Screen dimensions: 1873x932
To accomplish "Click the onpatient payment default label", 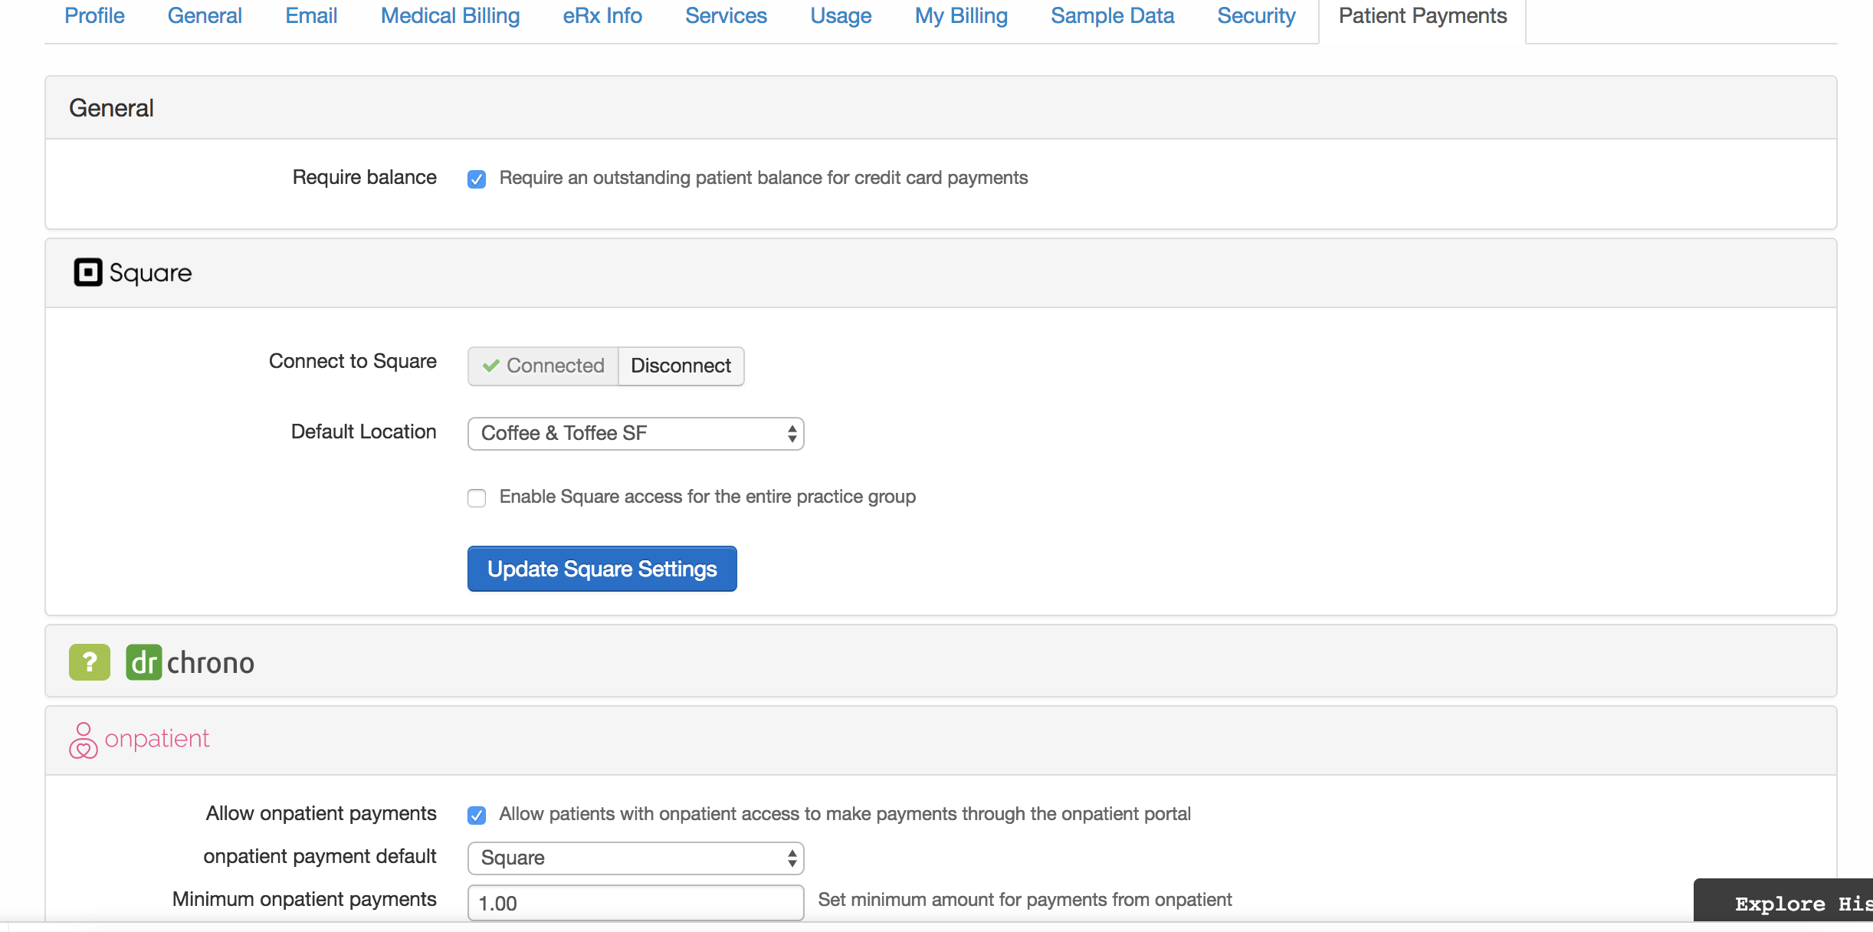I will coord(320,856).
